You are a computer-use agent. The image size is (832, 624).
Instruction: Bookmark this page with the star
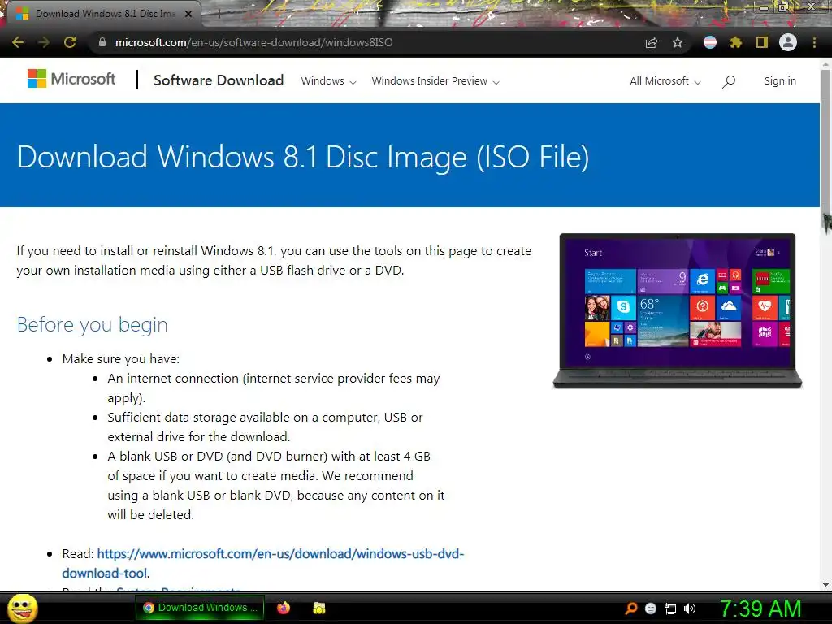point(678,42)
